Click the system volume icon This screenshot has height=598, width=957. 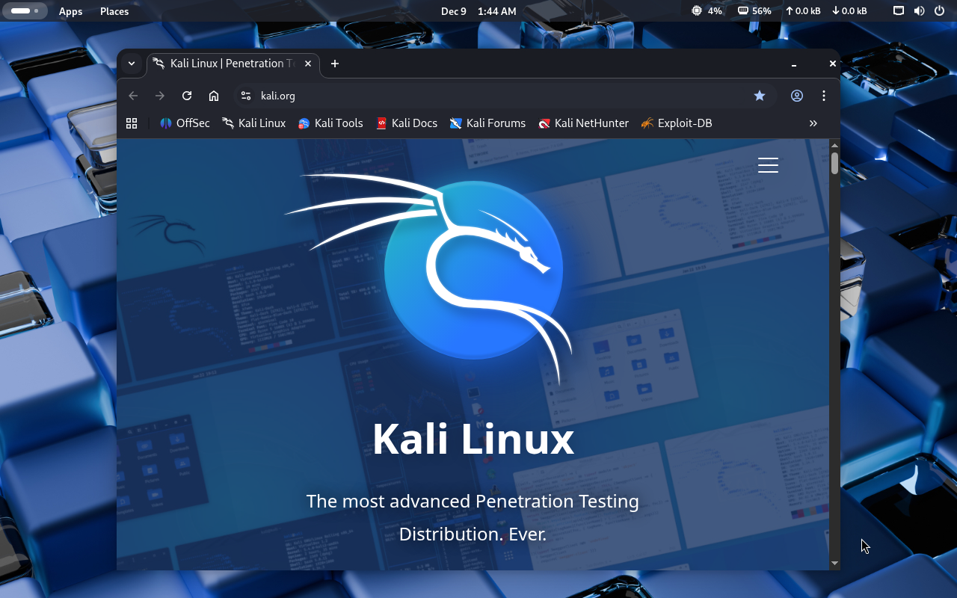pyautogui.click(x=919, y=11)
